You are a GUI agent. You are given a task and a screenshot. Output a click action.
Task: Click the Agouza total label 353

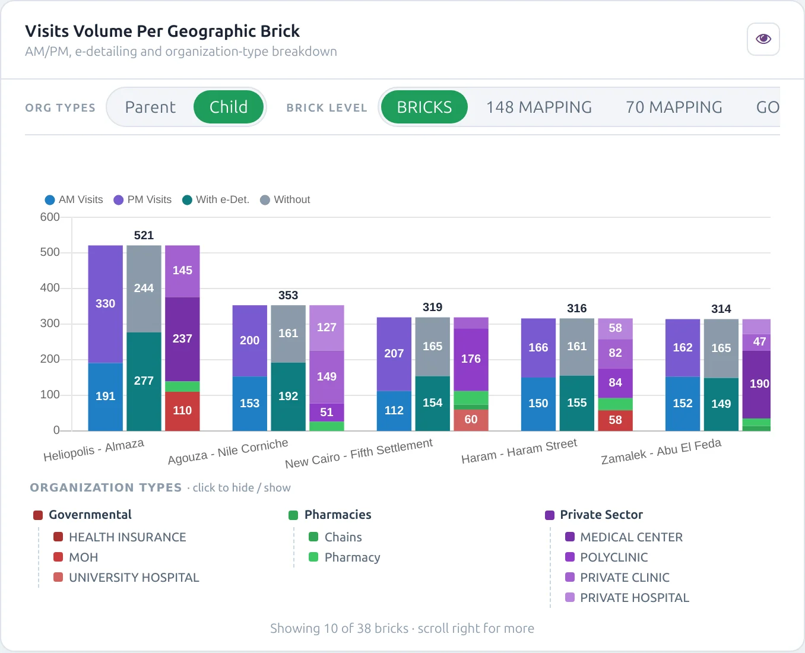click(288, 296)
